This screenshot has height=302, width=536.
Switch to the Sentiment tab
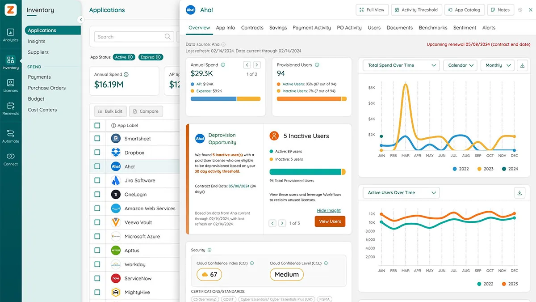[x=465, y=28]
